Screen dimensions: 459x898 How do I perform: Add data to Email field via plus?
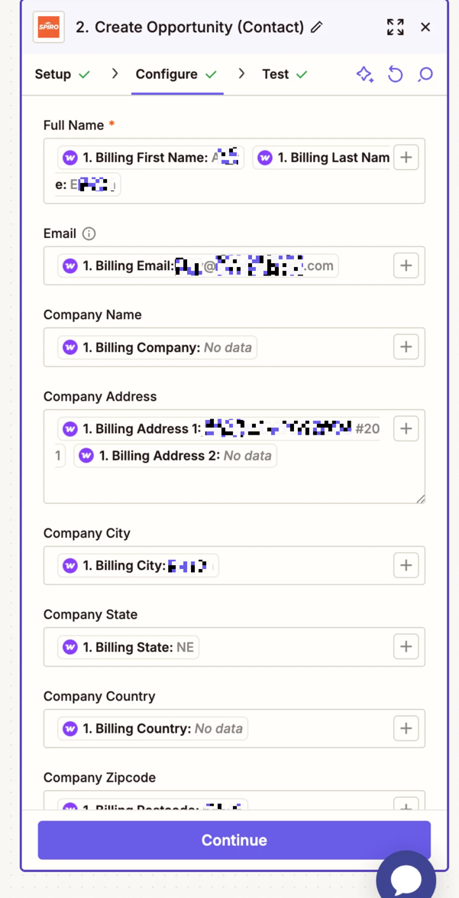tap(406, 265)
